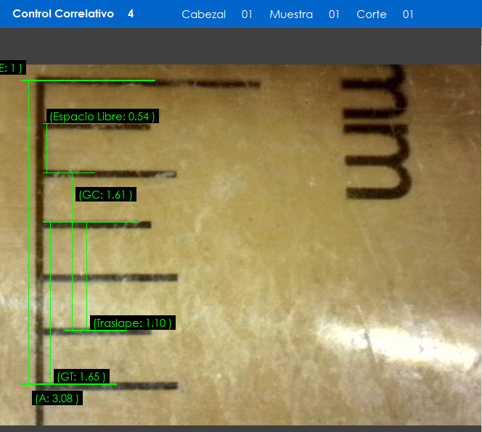Click the Control Correlativo header label
The height and width of the screenshot is (432, 482).
pyautogui.click(x=63, y=14)
